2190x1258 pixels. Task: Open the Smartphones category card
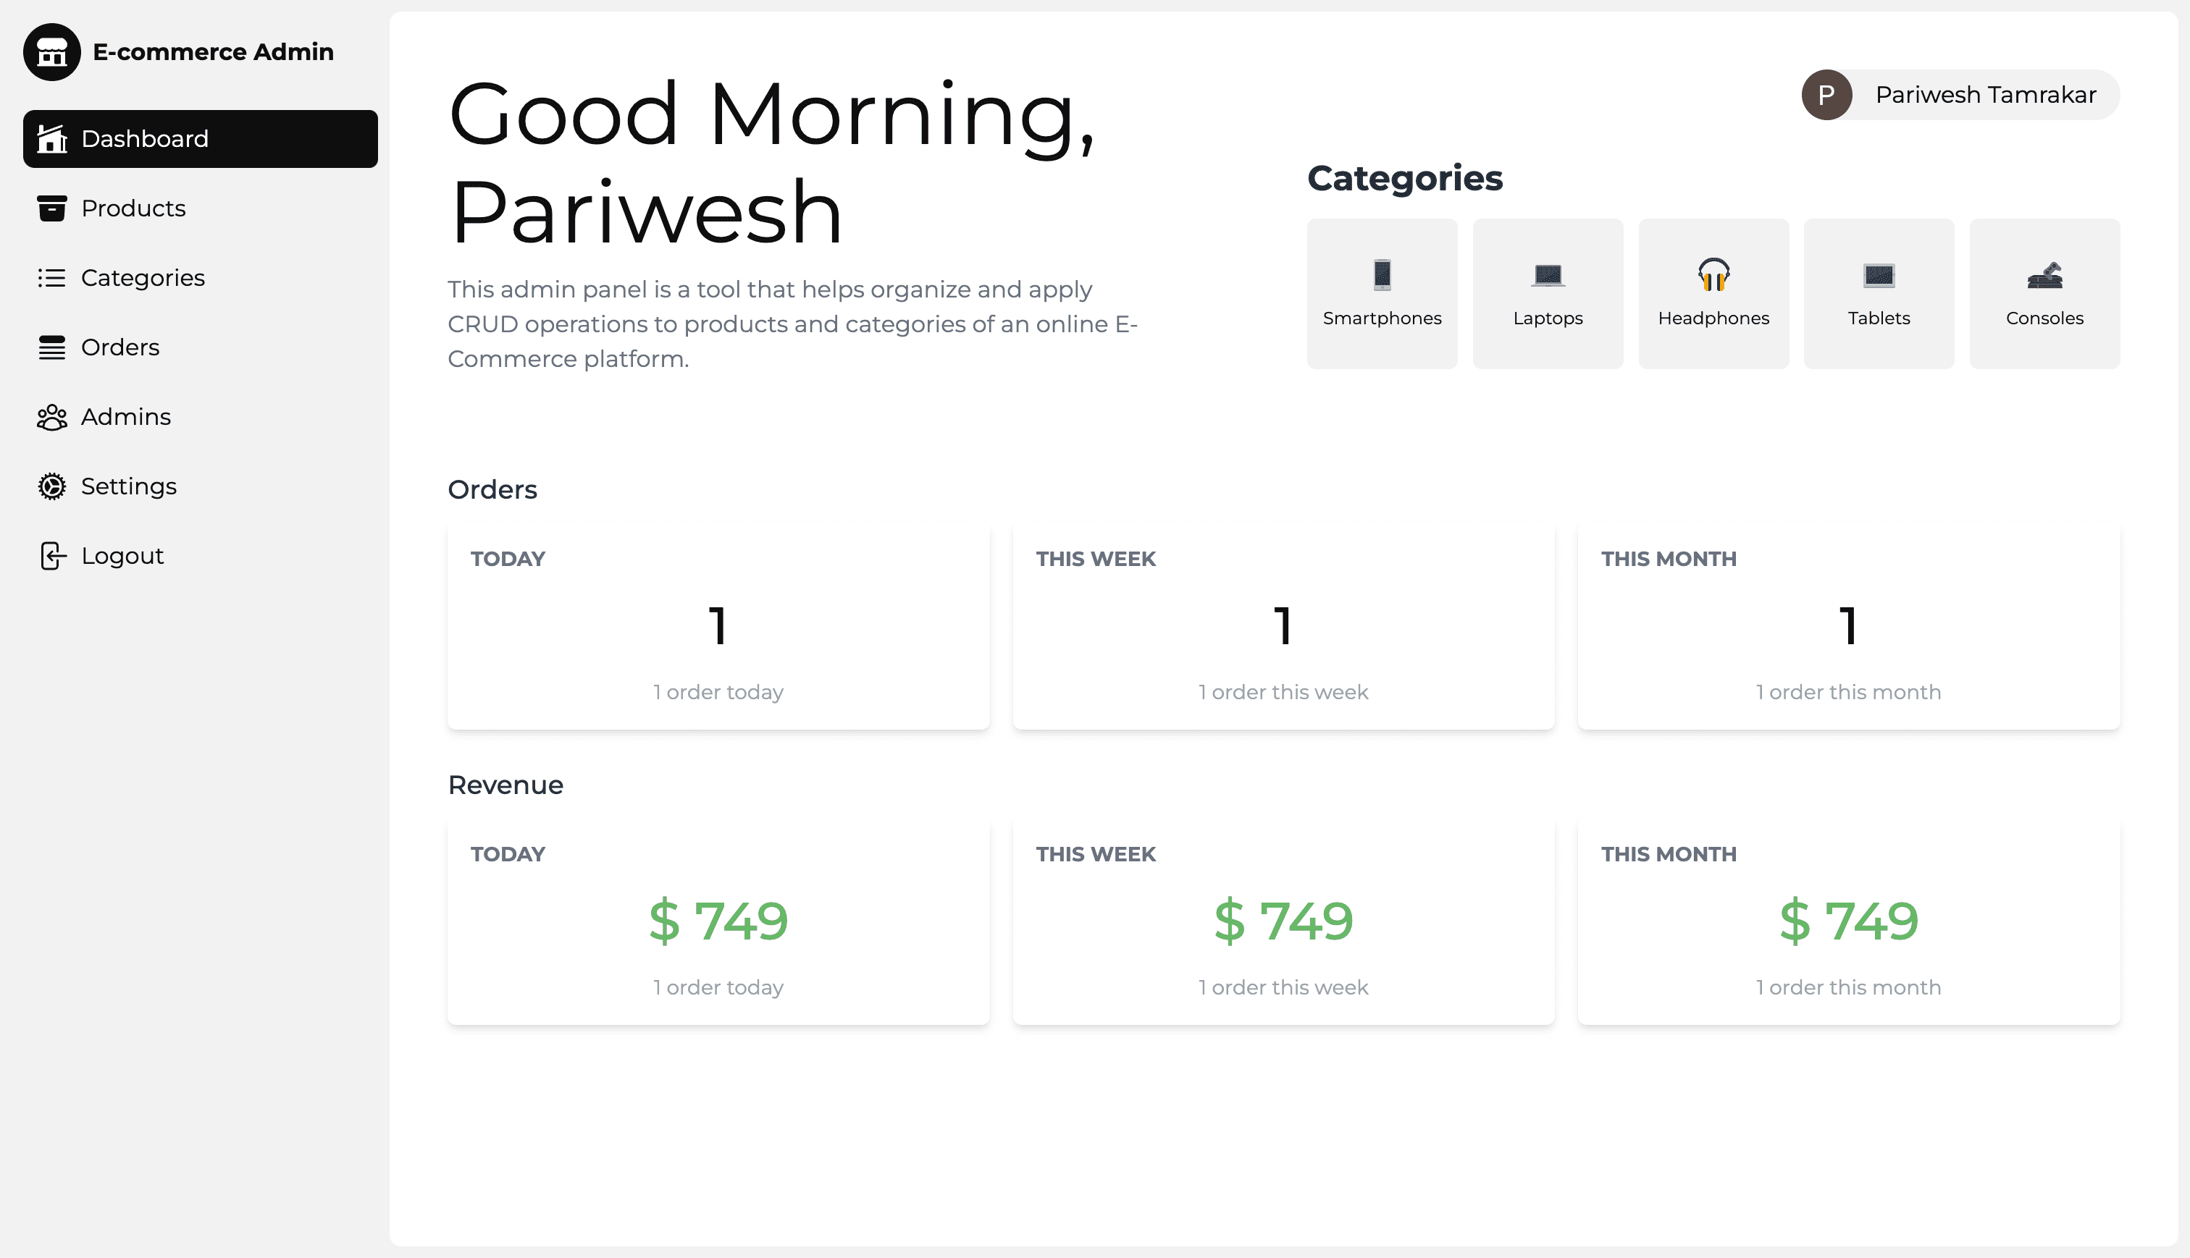pyautogui.click(x=1382, y=294)
